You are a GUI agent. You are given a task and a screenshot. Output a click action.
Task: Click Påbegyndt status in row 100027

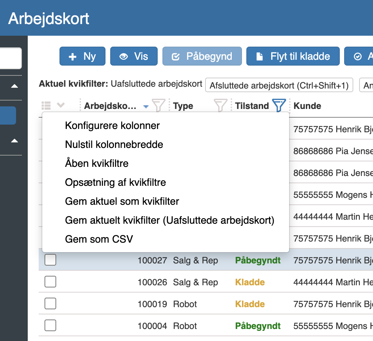258,260
